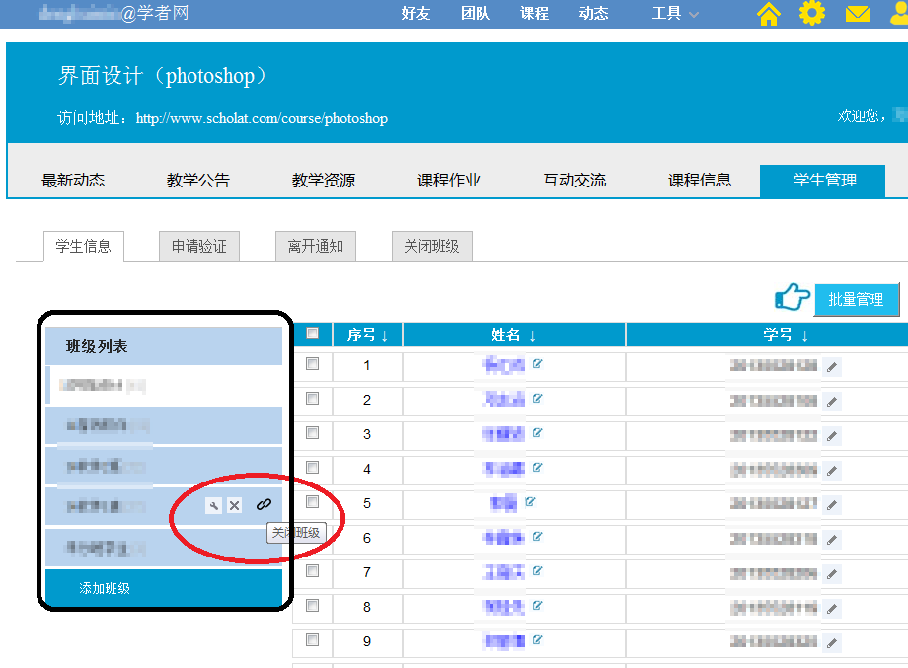
Task: Click the wrench icon to edit class
Action: 213,505
